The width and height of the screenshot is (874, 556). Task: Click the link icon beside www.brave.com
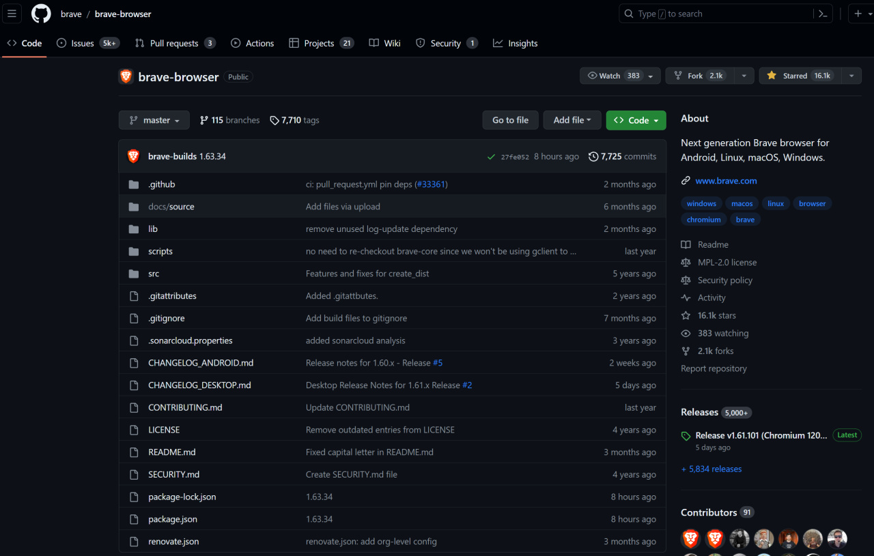pos(686,181)
